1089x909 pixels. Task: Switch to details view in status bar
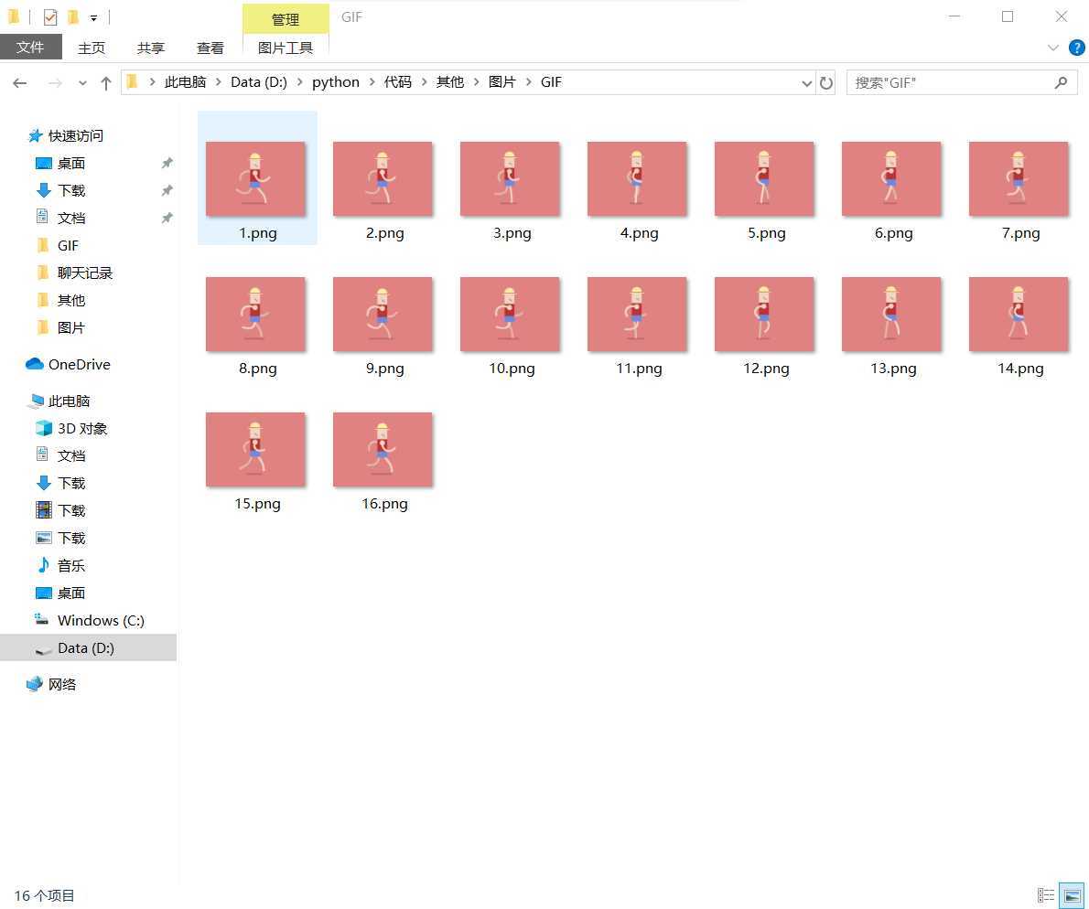(1045, 895)
